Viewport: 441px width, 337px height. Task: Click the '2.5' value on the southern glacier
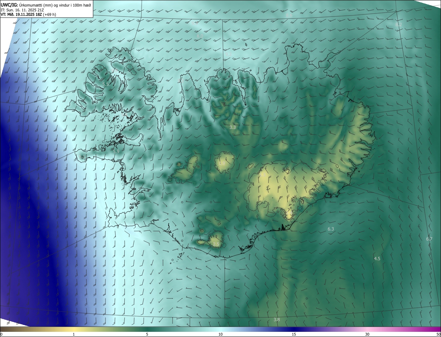coord(216,244)
